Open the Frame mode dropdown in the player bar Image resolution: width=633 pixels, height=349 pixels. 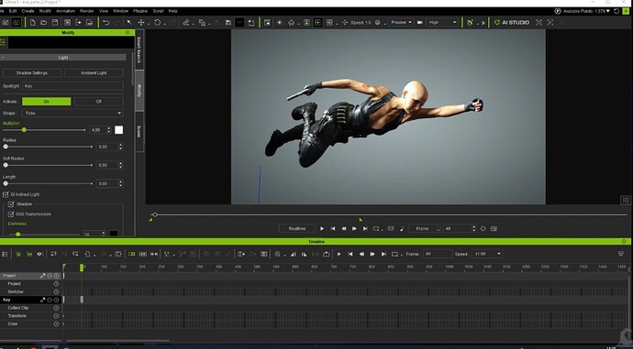(x=424, y=228)
